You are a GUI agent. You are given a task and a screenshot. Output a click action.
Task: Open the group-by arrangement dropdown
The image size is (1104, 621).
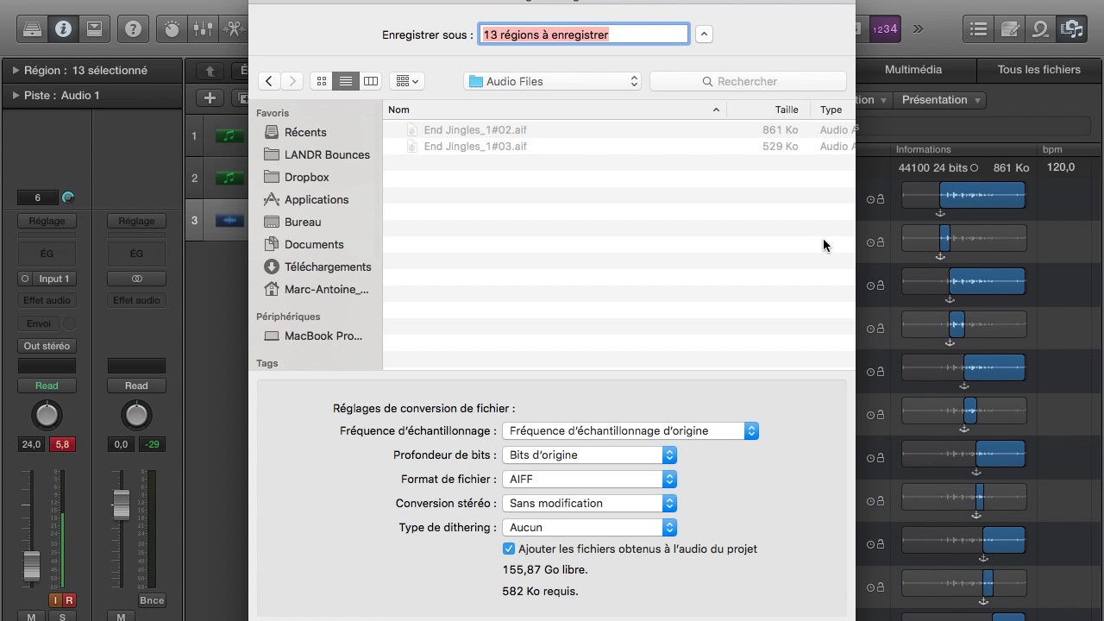click(x=405, y=81)
